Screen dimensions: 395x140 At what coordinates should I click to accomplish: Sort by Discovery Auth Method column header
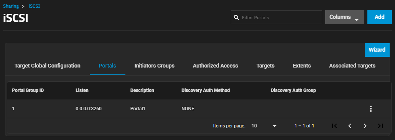(x=206, y=90)
